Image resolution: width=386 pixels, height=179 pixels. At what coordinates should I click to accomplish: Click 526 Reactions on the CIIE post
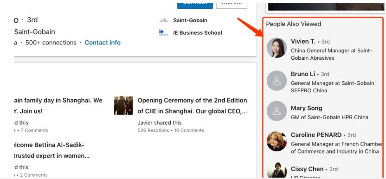tap(153, 130)
